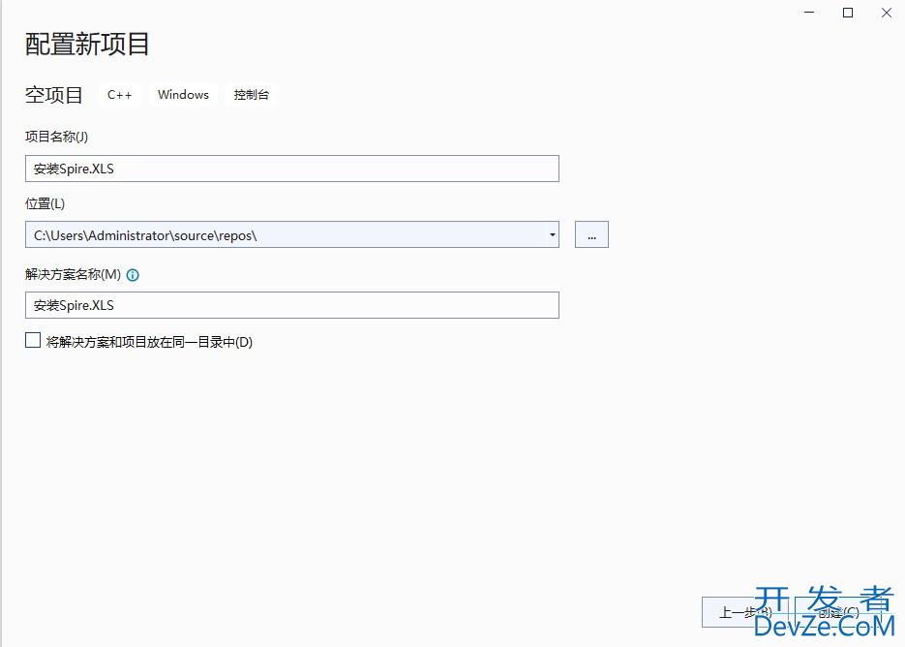Screen dimensions: 905x647
Task: Click the info icon beside 解决方案名称
Action: tap(133, 275)
